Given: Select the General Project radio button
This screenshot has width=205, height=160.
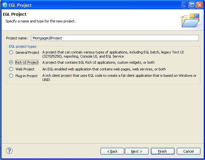Looking at the screenshot, I should pos(11,52).
